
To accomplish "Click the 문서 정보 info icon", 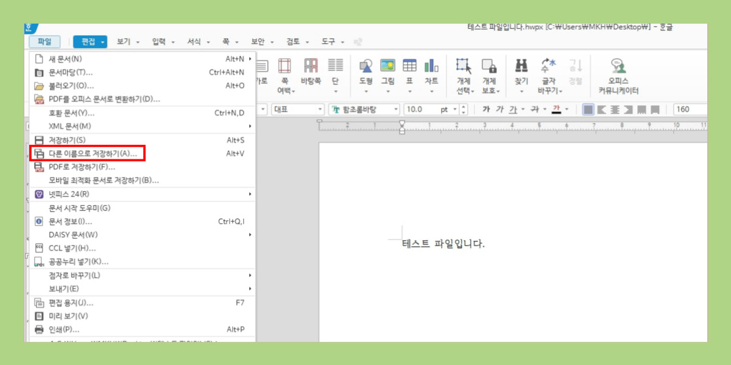I will tap(39, 221).
